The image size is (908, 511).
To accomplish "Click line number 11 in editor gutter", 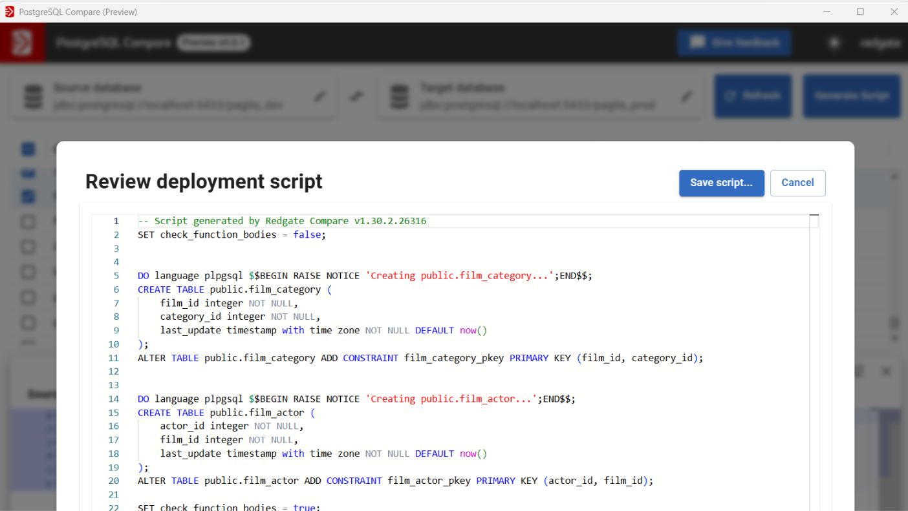I will [114, 358].
